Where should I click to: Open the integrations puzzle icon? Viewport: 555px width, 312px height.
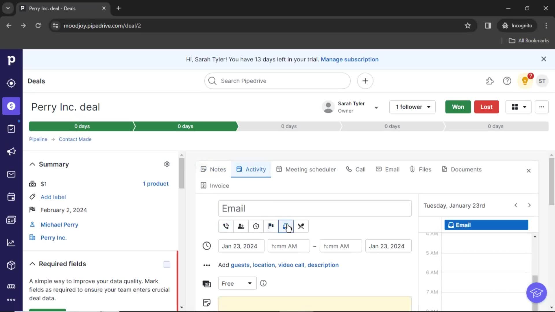pyautogui.click(x=490, y=81)
